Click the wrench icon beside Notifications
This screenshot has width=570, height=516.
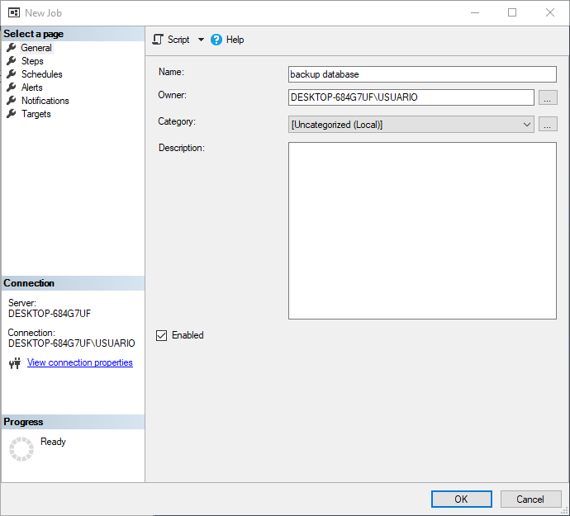click(x=12, y=100)
